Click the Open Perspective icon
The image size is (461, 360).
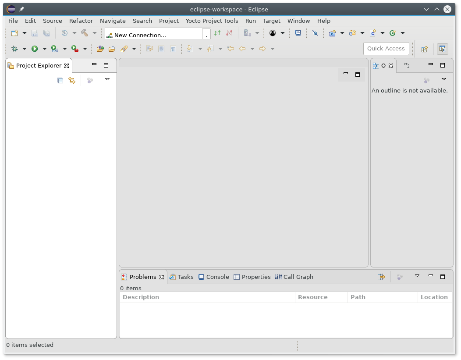click(x=424, y=49)
